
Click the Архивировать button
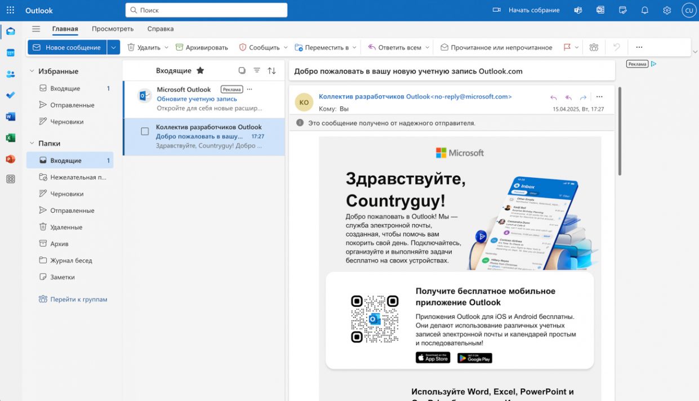(202, 47)
